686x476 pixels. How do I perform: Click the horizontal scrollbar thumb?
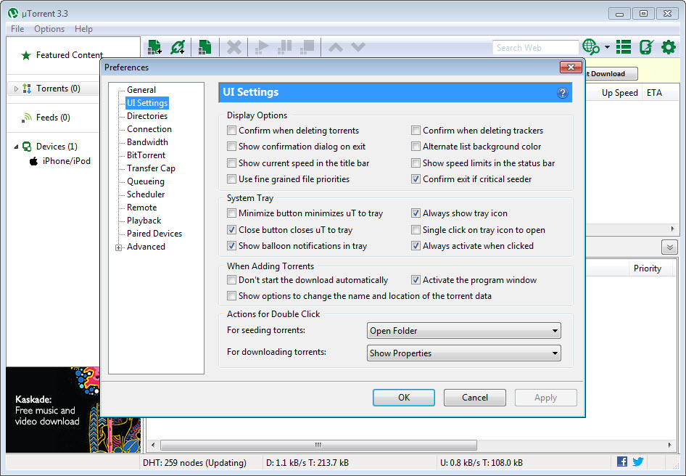(318, 445)
